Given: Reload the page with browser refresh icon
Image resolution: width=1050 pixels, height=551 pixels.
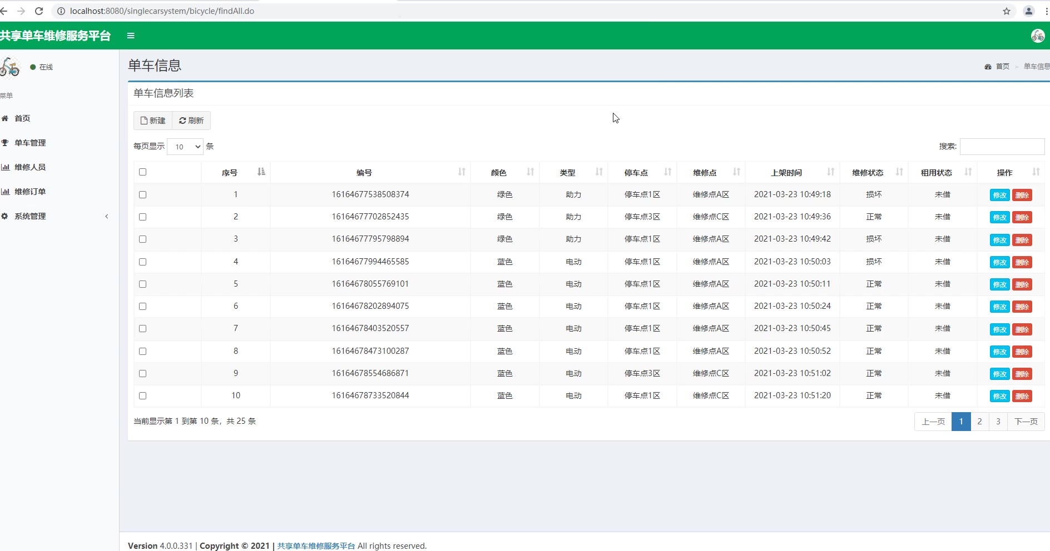Looking at the screenshot, I should click(x=39, y=11).
